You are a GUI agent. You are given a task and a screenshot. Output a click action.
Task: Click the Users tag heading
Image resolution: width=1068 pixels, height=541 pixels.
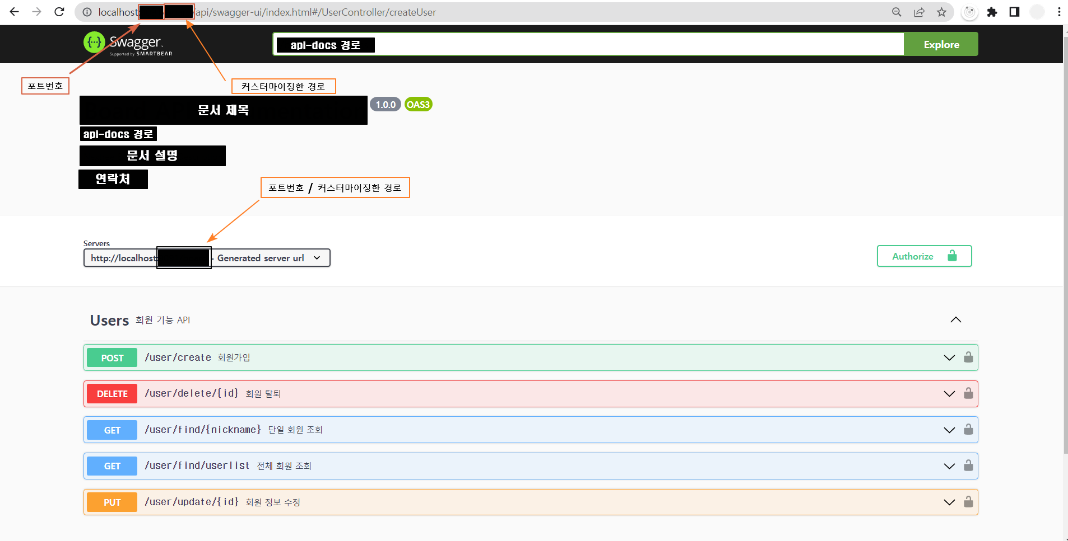[x=110, y=321]
